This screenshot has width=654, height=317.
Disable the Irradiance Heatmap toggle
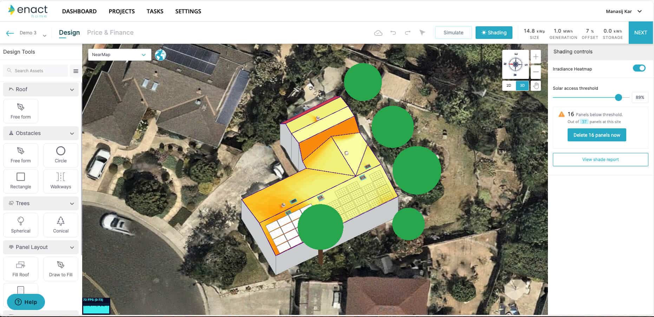pyautogui.click(x=639, y=68)
